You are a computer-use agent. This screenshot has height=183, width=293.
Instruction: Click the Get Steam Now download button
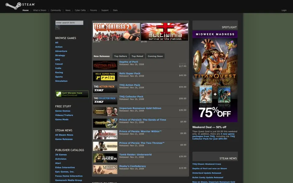pos(72,94)
